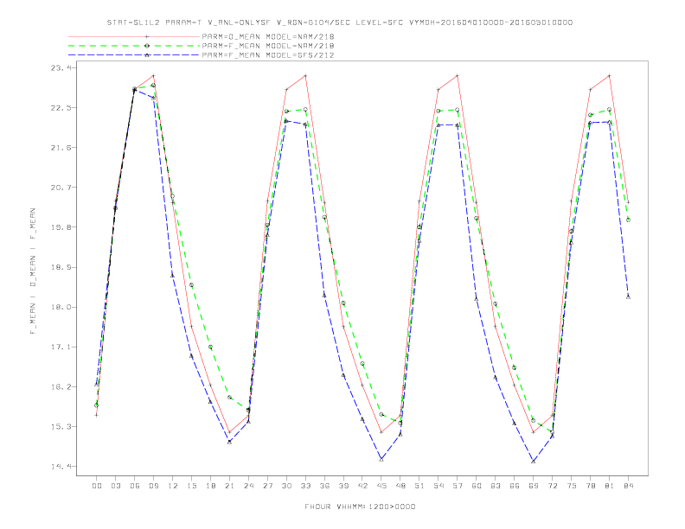The height and width of the screenshot is (529, 685).
Task: Click y-axis tick label 16.2
Action: 60,386
